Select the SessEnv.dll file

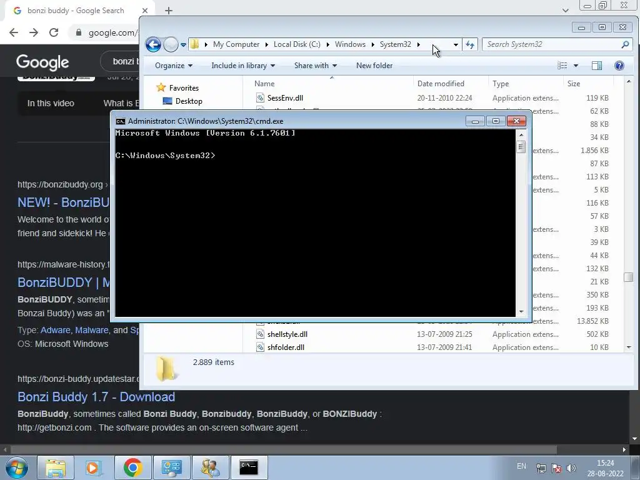pos(285,98)
